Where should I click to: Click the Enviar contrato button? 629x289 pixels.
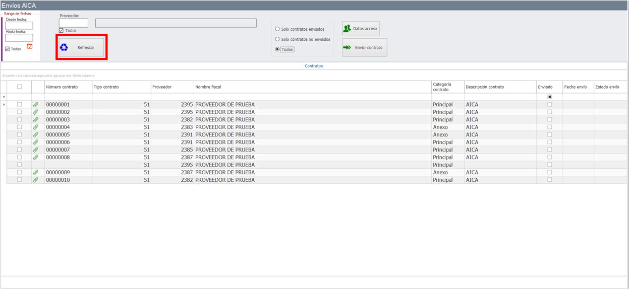pos(364,48)
